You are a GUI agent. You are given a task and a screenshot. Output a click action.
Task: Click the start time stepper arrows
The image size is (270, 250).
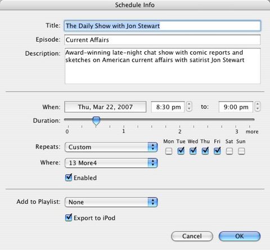pyautogui.click(x=189, y=106)
